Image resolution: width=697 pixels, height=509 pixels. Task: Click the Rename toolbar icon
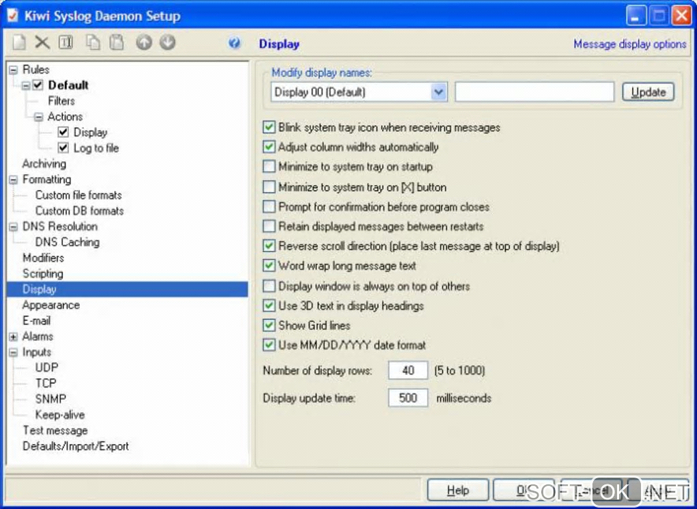66,42
